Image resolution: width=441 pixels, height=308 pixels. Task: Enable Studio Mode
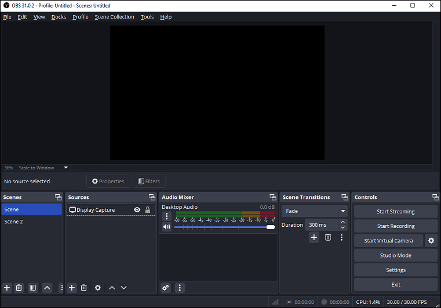[x=396, y=255]
